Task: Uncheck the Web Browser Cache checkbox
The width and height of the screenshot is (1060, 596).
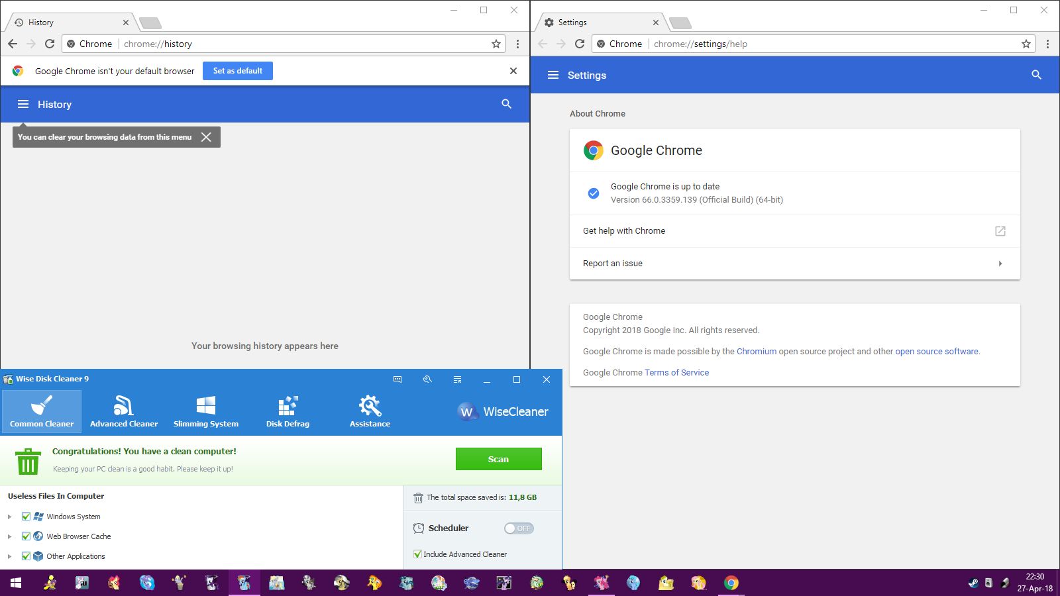Action: [x=26, y=536]
